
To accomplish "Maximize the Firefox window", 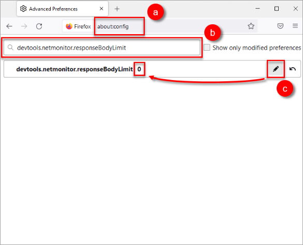I will 277,9.
